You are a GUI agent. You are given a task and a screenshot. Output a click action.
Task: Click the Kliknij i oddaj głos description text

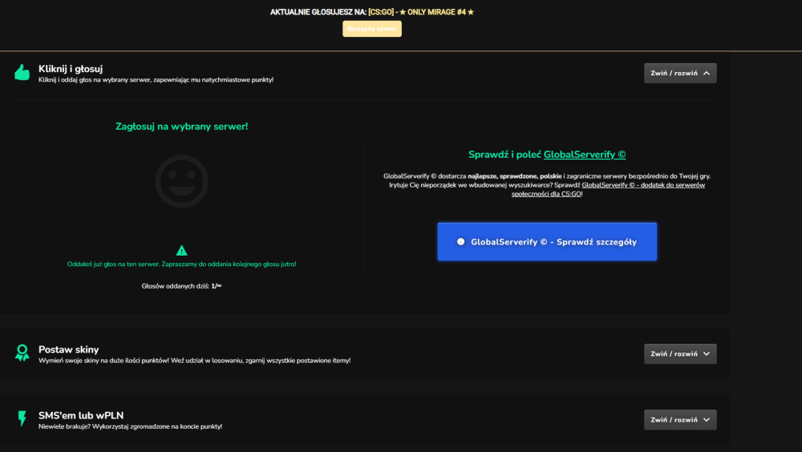(x=156, y=80)
